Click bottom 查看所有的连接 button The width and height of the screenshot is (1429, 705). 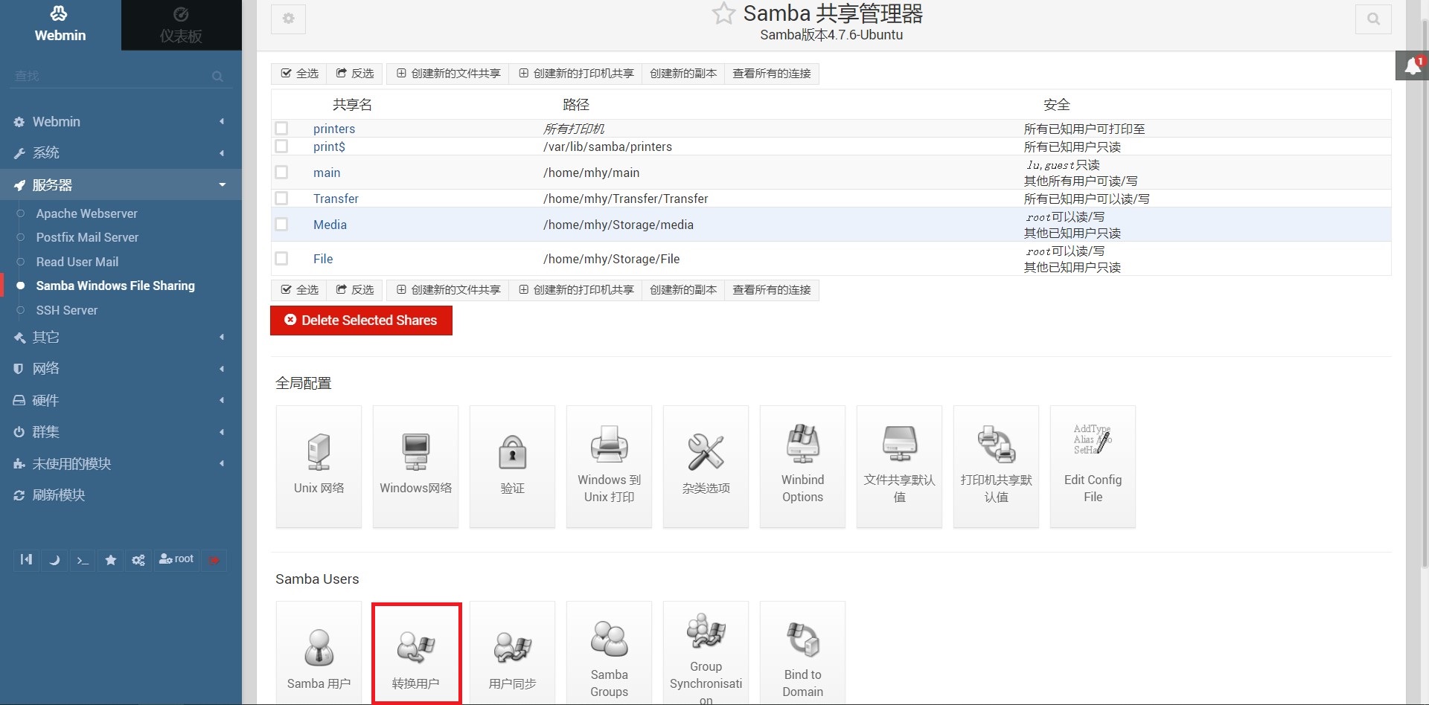[x=772, y=289]
